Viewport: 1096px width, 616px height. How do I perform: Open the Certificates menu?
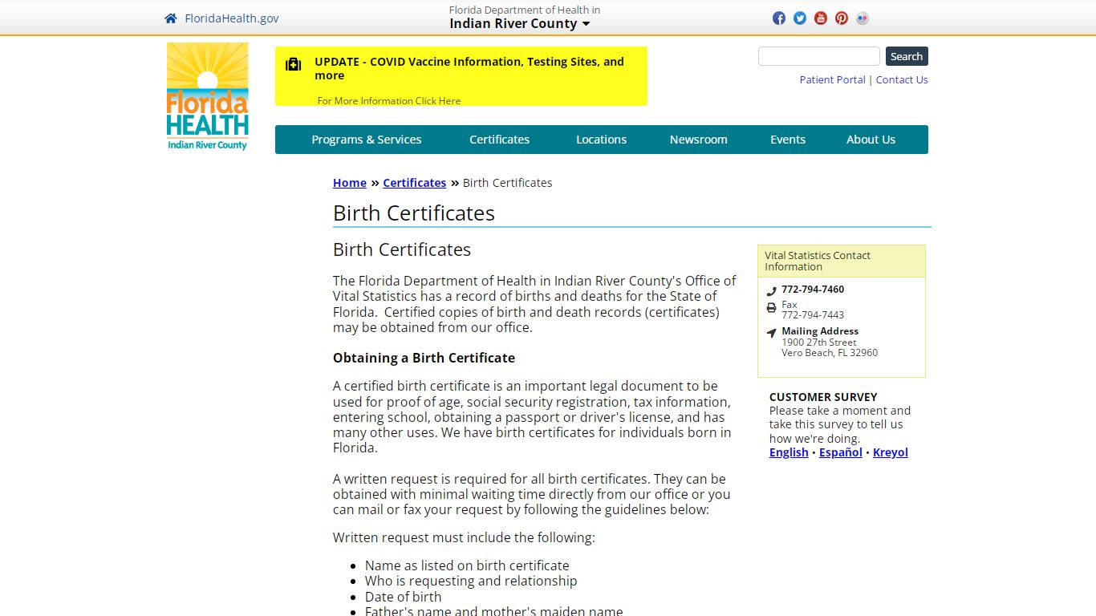coord(500,140)
